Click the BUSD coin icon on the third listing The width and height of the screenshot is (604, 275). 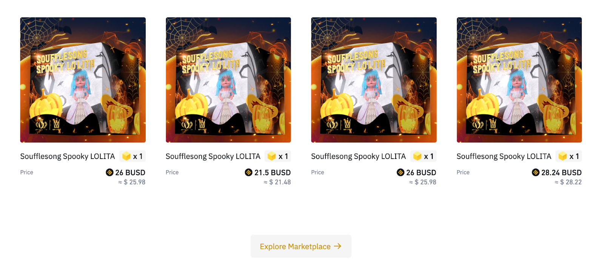point(401,173)
